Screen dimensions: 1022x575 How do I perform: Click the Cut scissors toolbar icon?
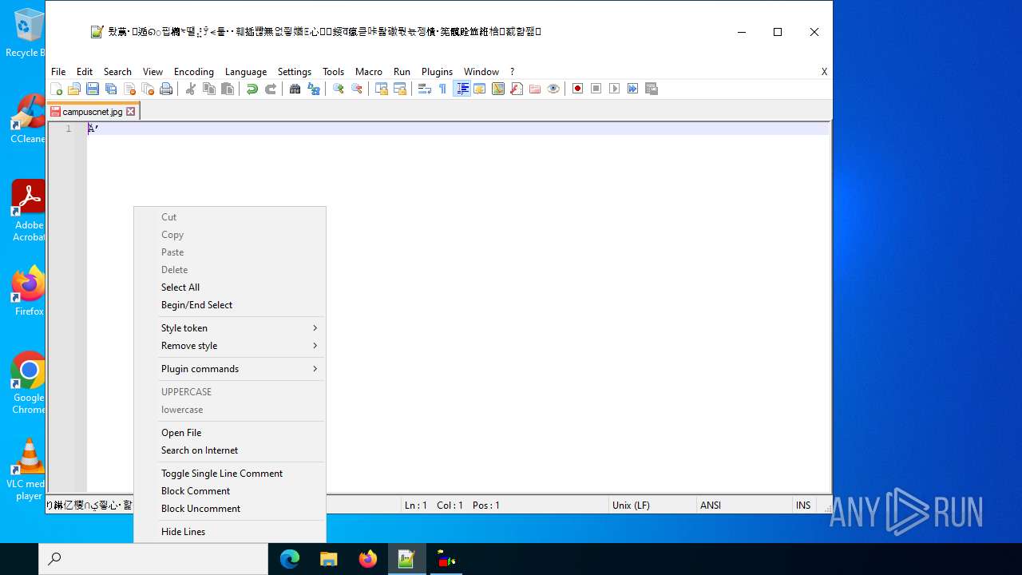click(x=190, y=89)
